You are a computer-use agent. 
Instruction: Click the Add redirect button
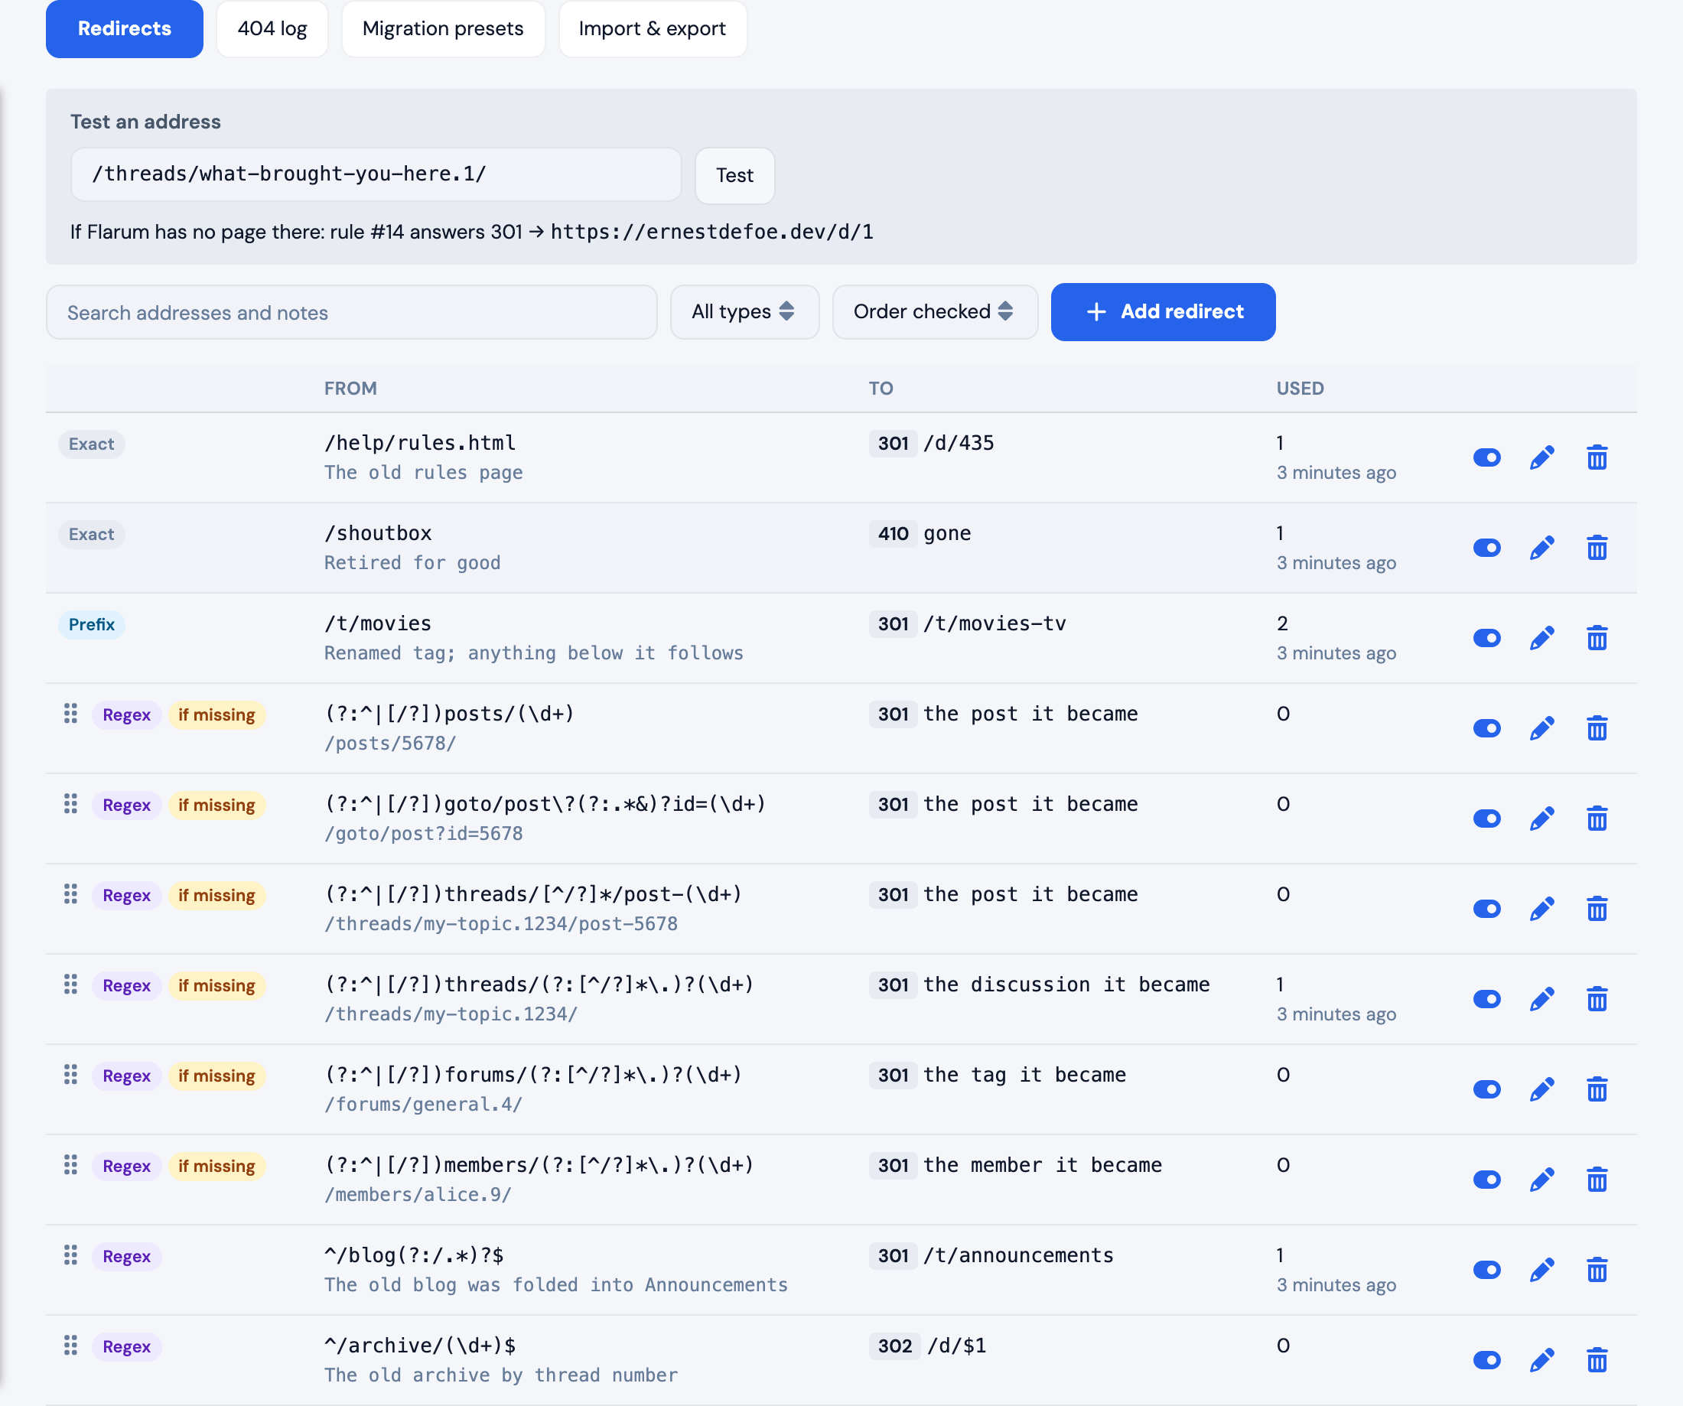[1163, 312]
